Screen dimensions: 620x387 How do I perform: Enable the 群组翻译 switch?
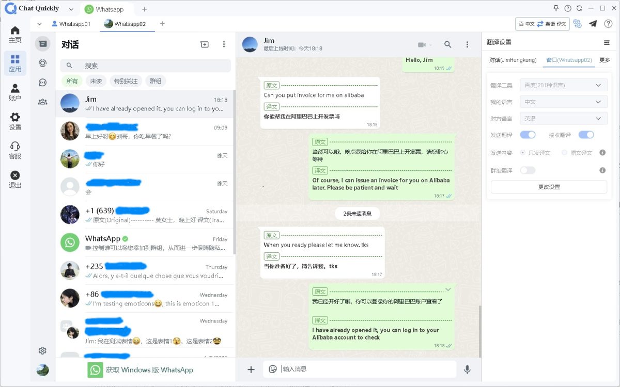528,170
